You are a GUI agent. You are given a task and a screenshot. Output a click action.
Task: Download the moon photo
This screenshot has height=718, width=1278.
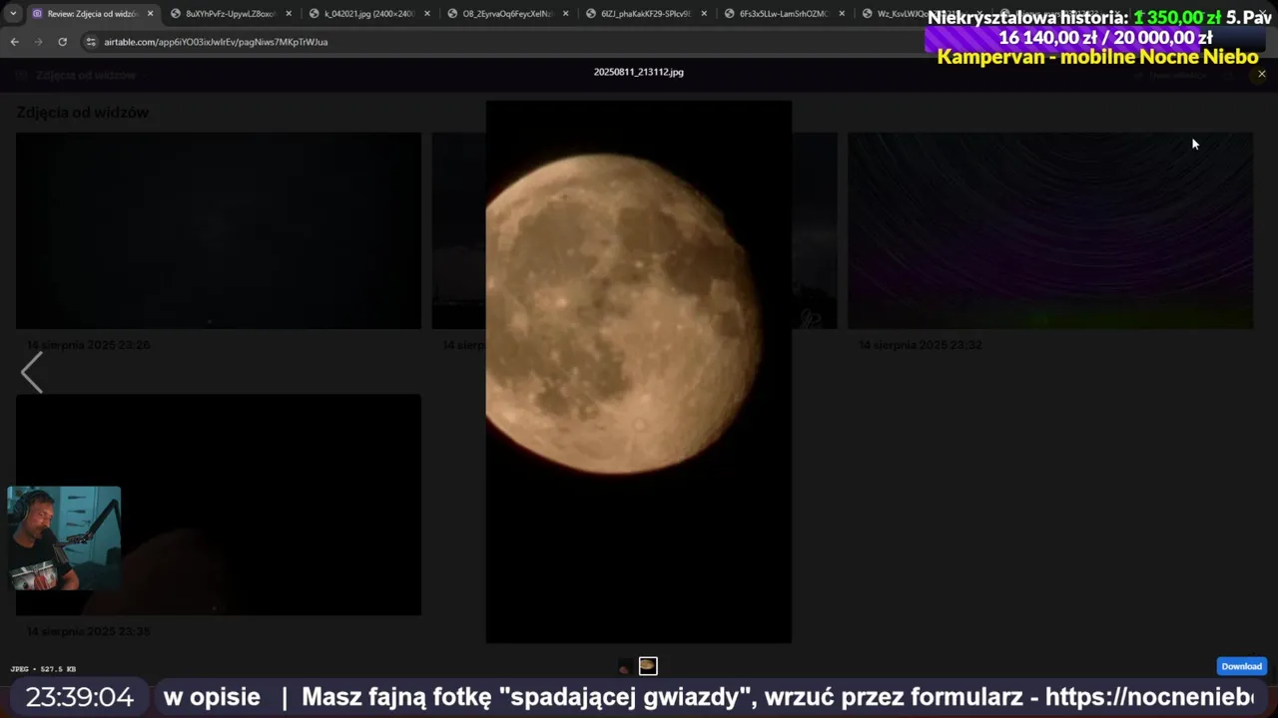click(x=1241, y=666)
